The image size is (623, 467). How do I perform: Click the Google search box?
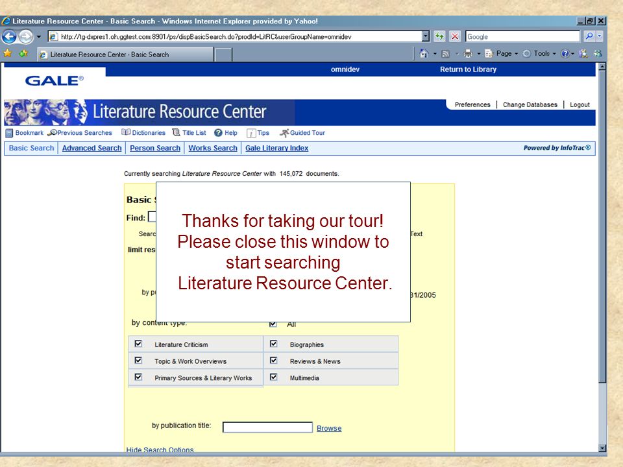click(522, 36)
